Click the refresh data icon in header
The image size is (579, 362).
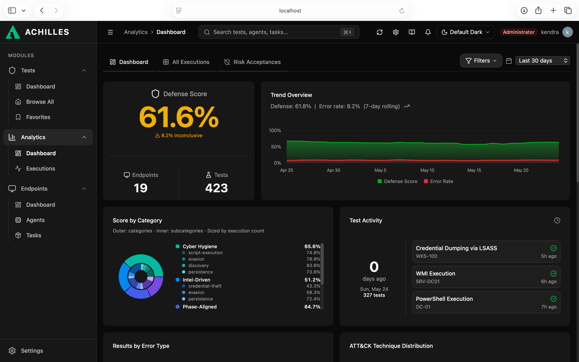[380, 32]
